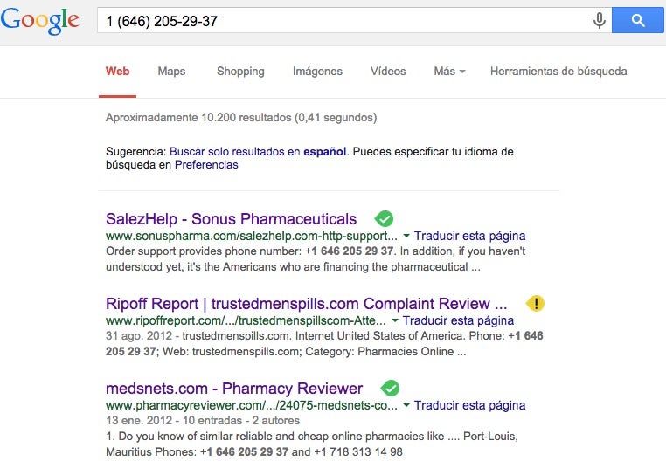Click Traducir esta página for Ripoff Report
This screenshot has width=666, height=468.
click(x=458, y=320)
